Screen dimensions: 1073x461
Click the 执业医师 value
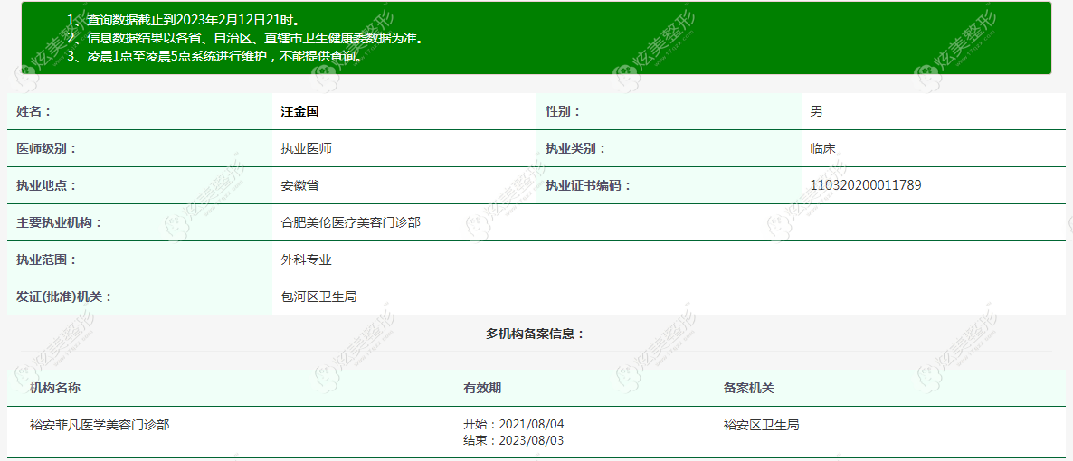click(307, 148)
